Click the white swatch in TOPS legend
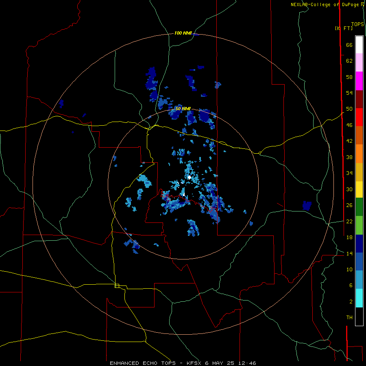The height and width of the screenshot is (366, 366). click(359, 45)
